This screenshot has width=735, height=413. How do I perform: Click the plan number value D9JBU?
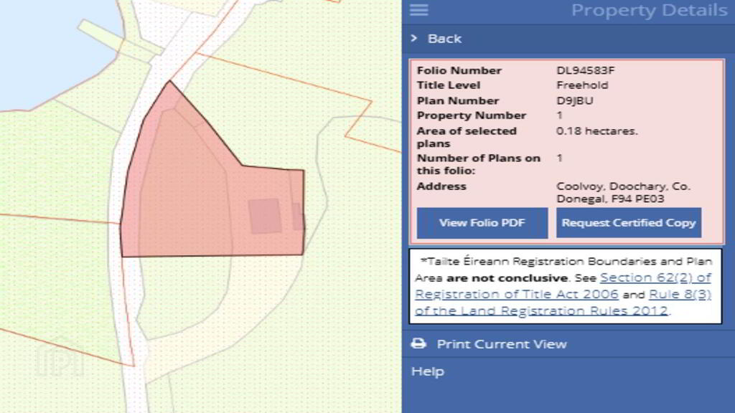coord(574,100)
